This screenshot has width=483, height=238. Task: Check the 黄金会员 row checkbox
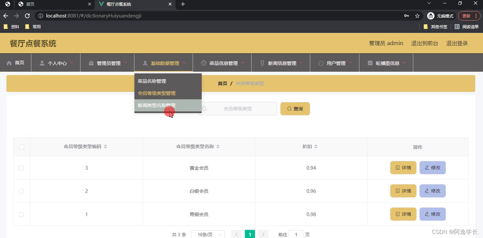(21, 168)
